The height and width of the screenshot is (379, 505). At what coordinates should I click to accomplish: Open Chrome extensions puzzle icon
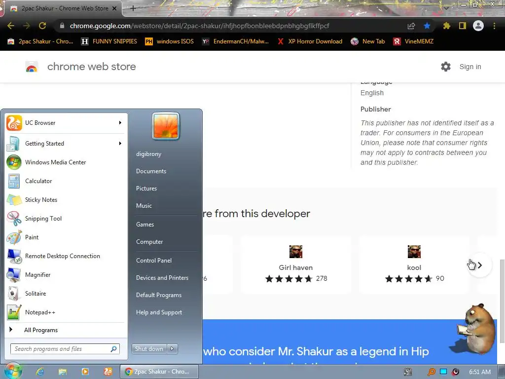[446, 26]
